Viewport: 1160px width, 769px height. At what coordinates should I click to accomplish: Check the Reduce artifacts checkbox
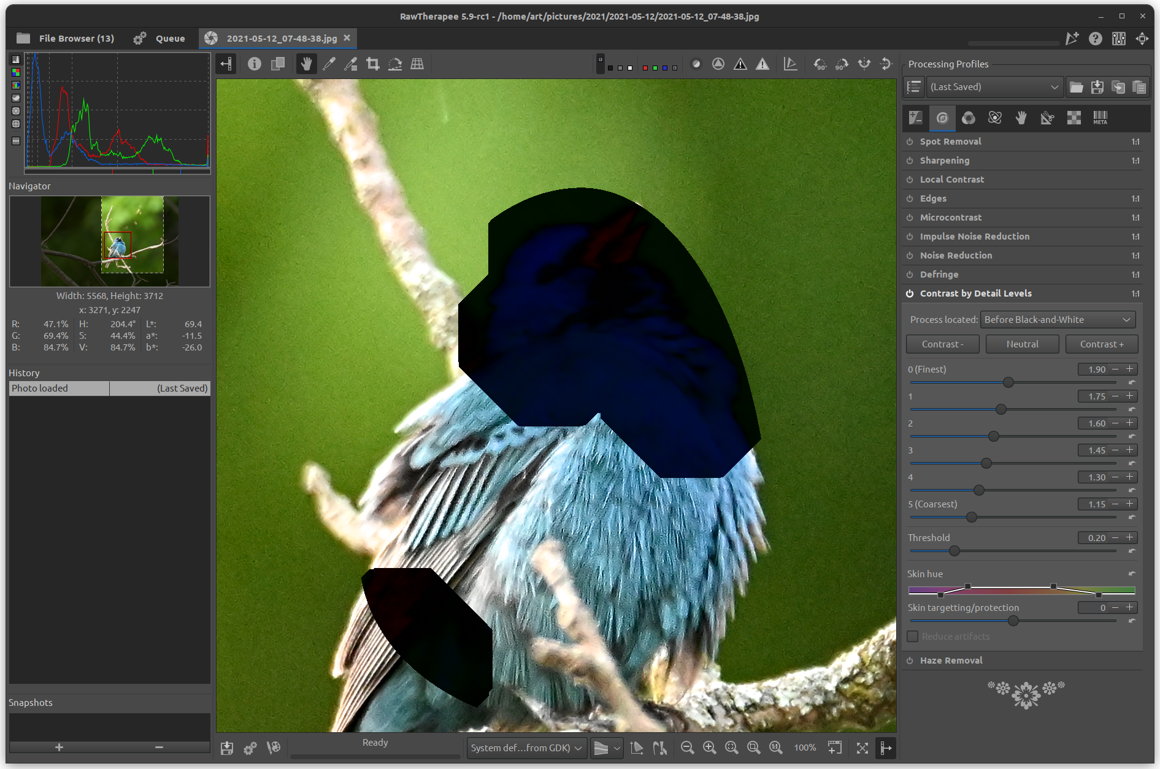pyautogui.click(x=913, y=637)
